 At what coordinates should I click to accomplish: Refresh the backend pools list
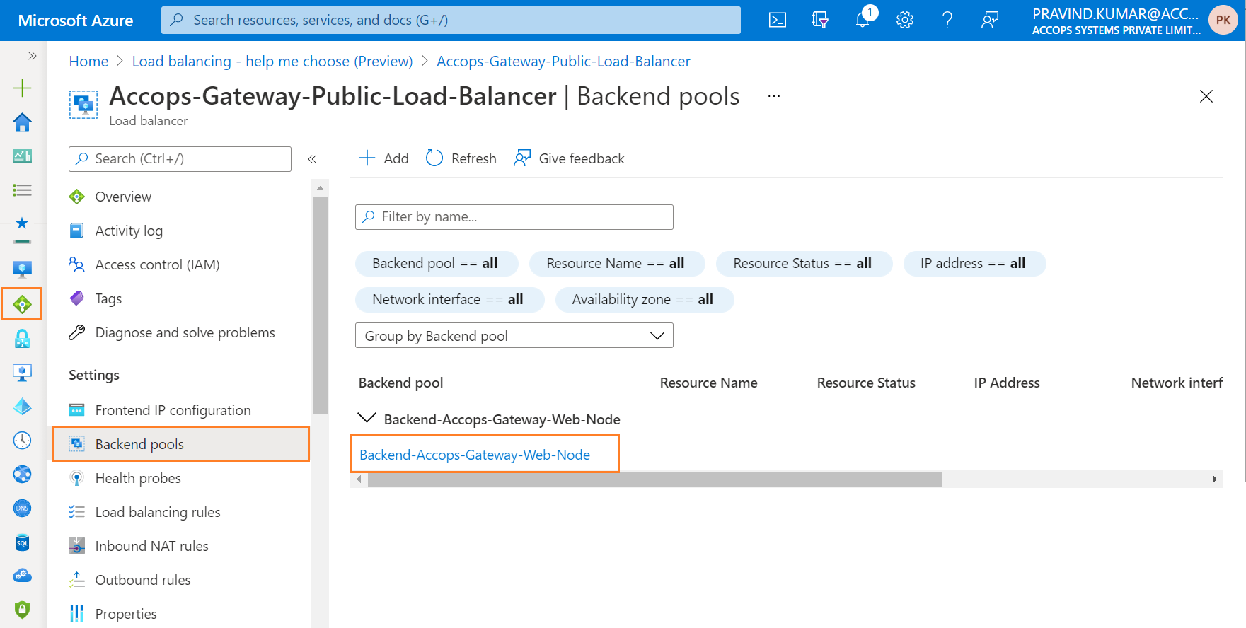461,158
